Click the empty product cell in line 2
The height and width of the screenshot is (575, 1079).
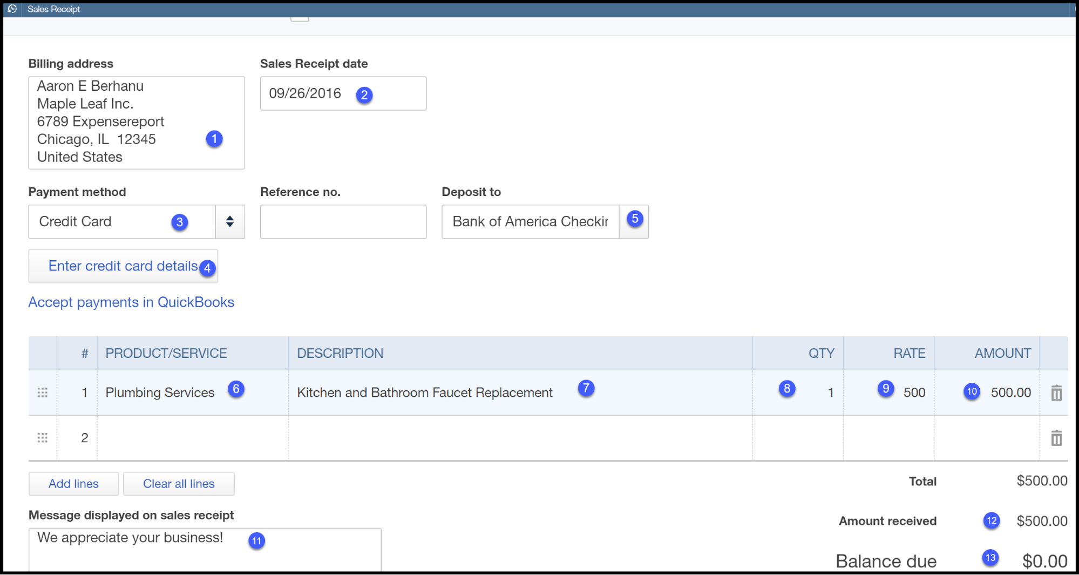point(193,438)
